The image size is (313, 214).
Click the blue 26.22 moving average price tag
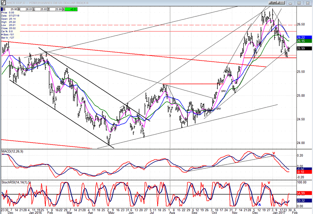[304, 37]
